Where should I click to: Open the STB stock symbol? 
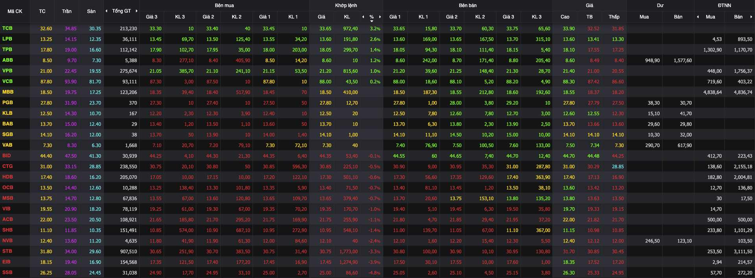(7, 251)
